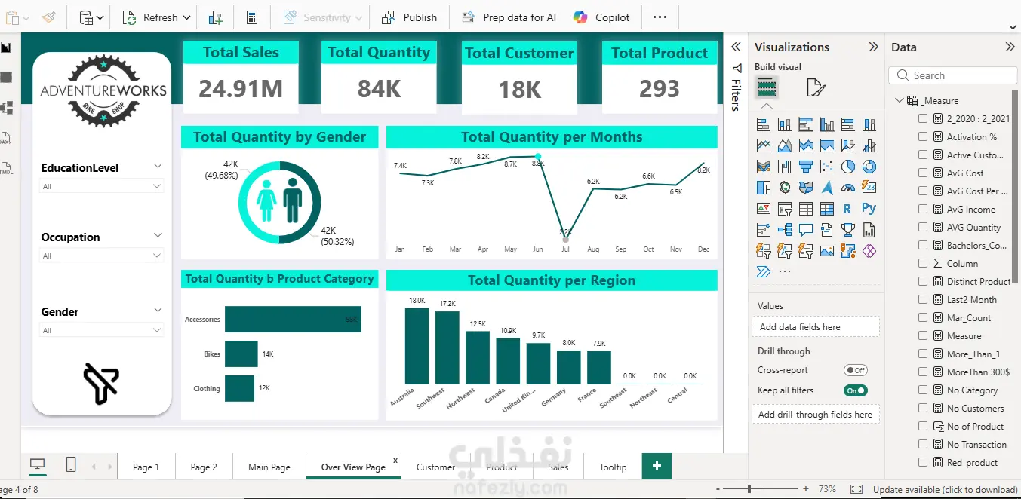Choose the donut chart visual icon
The height and width of the screenshot is (499, 1021).
point(869,167)
